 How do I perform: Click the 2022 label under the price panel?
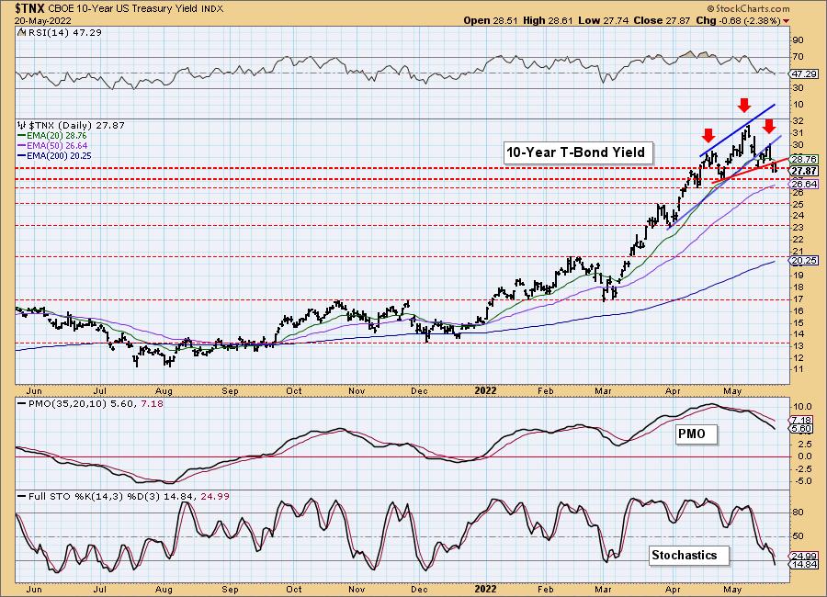click(x=485, y=390)
